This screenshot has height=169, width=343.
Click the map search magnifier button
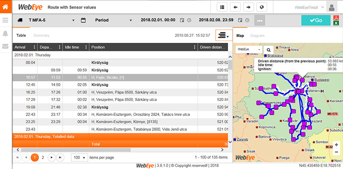coord(269,50)
